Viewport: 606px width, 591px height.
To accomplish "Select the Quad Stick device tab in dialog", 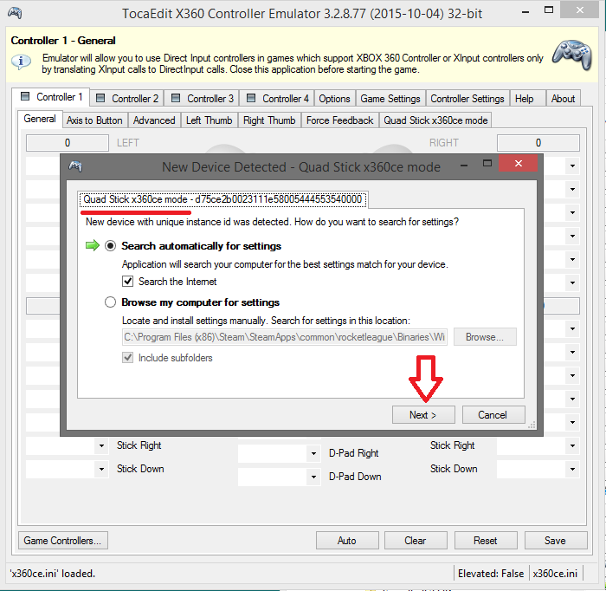I will (x=222, y=199).
